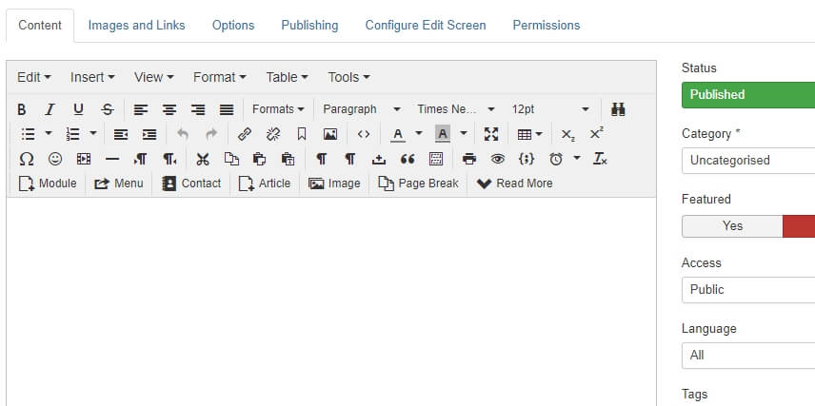Open the text color picker arrow

[x=419, y=134]
